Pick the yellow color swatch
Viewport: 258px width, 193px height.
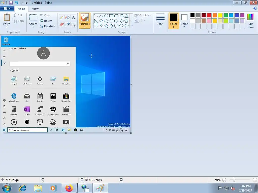point(220,15)
